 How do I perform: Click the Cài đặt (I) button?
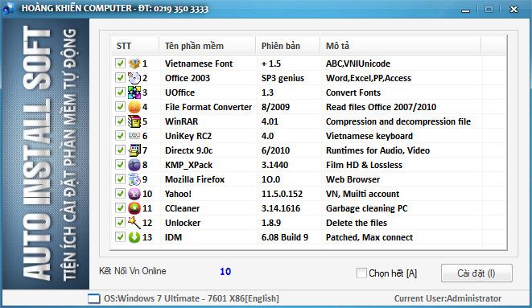point(476,273)
